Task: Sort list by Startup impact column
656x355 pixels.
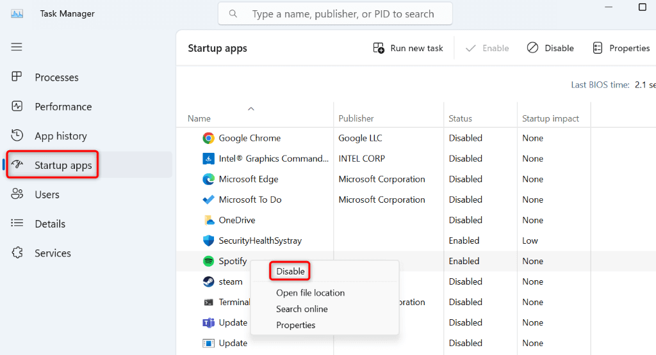Action: click(x=550, y=118)
